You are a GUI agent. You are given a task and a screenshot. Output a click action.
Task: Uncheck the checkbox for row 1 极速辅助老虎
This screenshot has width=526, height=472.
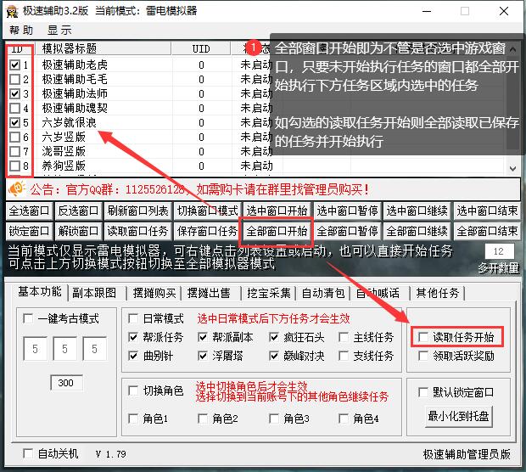pyautogui.click(x=14, y=65)
